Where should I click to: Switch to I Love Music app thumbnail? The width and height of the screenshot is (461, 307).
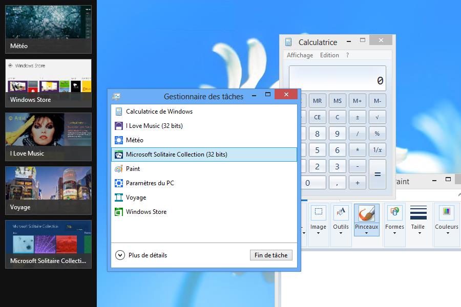[x=48, y=137]
